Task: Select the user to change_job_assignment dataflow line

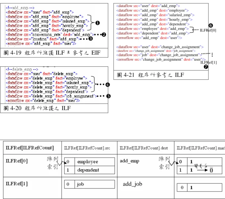Action: tap(160, 47)
